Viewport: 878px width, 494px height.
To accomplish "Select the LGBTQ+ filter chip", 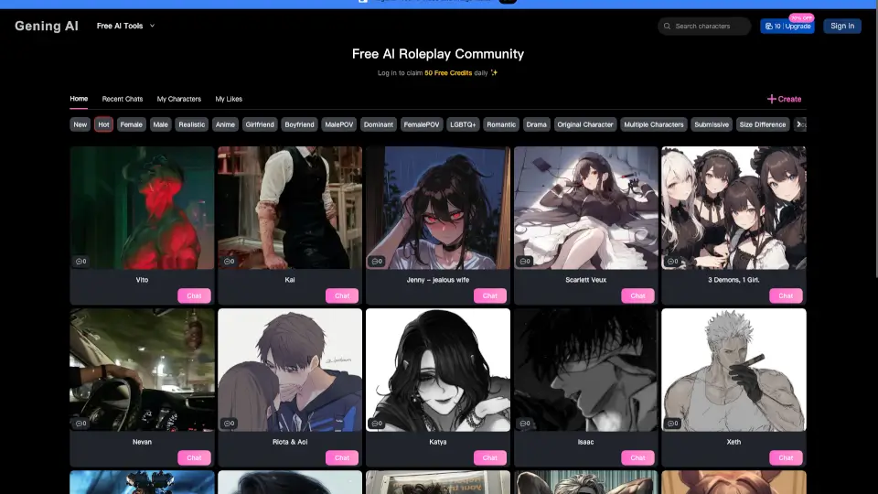I will 464,124.
